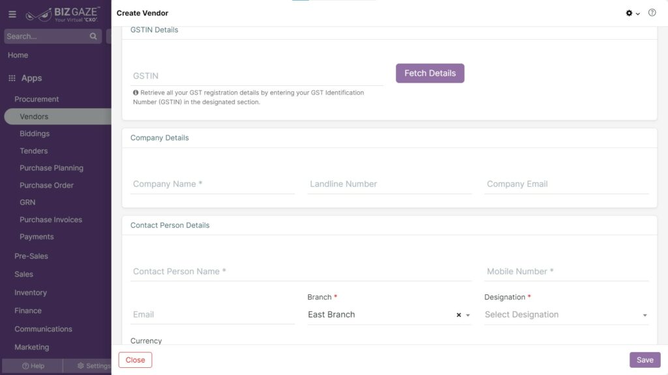Open Purchase Order in the sidebar
Image resolution: width=668 pixels, height=375 pixels.
[x=46, y=186]
